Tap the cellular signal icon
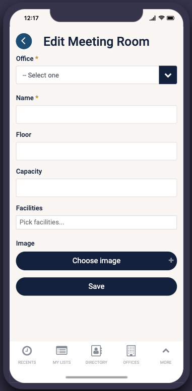The image size is (192, 391). point(153,18)
